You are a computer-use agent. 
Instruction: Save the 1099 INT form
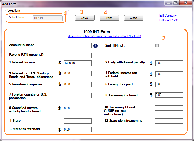[x=85, y=18]
